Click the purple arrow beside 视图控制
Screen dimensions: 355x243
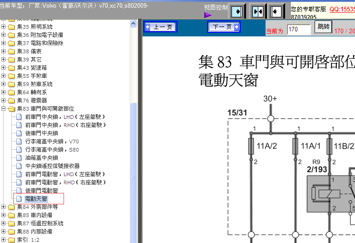pos(208,15)
